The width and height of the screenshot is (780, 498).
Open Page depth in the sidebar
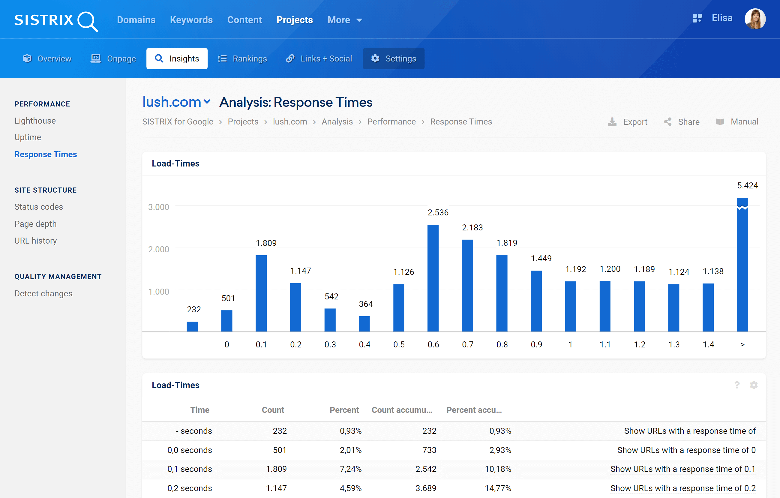pos(35,224)
